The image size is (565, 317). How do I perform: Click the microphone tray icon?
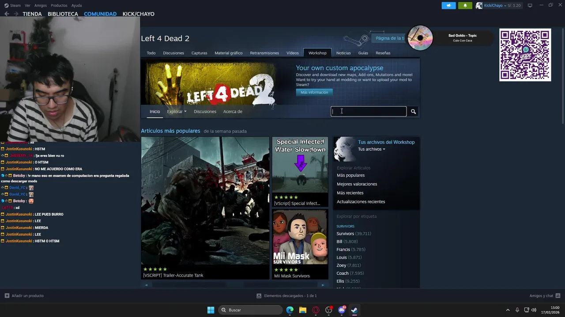517,310
